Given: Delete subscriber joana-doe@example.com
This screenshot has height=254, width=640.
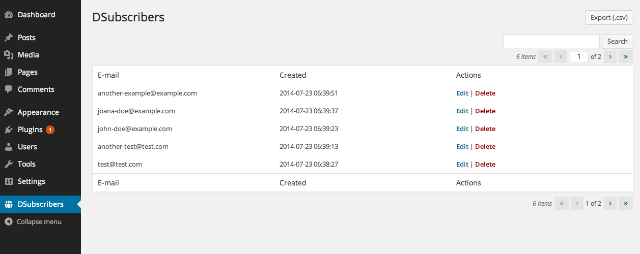Looking at the screenshot, I should pyautogui.click(x=485, y=111).
